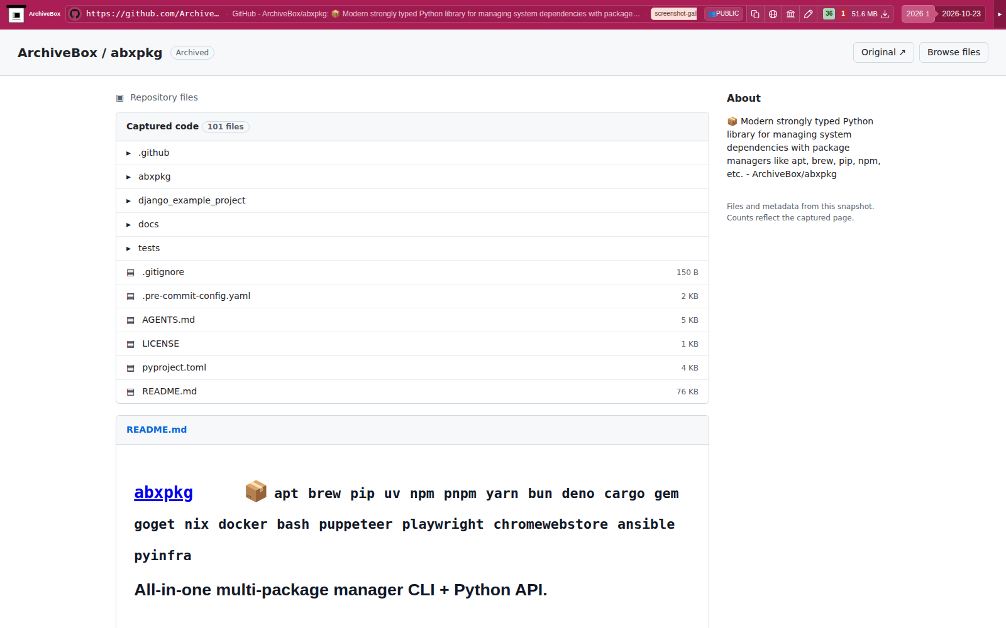Click the 51.6 MB size label

point(865,14)
